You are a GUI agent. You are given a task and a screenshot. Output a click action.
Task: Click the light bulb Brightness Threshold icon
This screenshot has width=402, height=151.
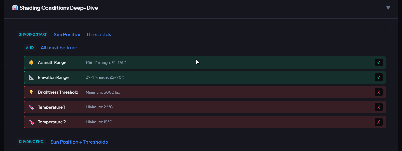tap(31, 92)
